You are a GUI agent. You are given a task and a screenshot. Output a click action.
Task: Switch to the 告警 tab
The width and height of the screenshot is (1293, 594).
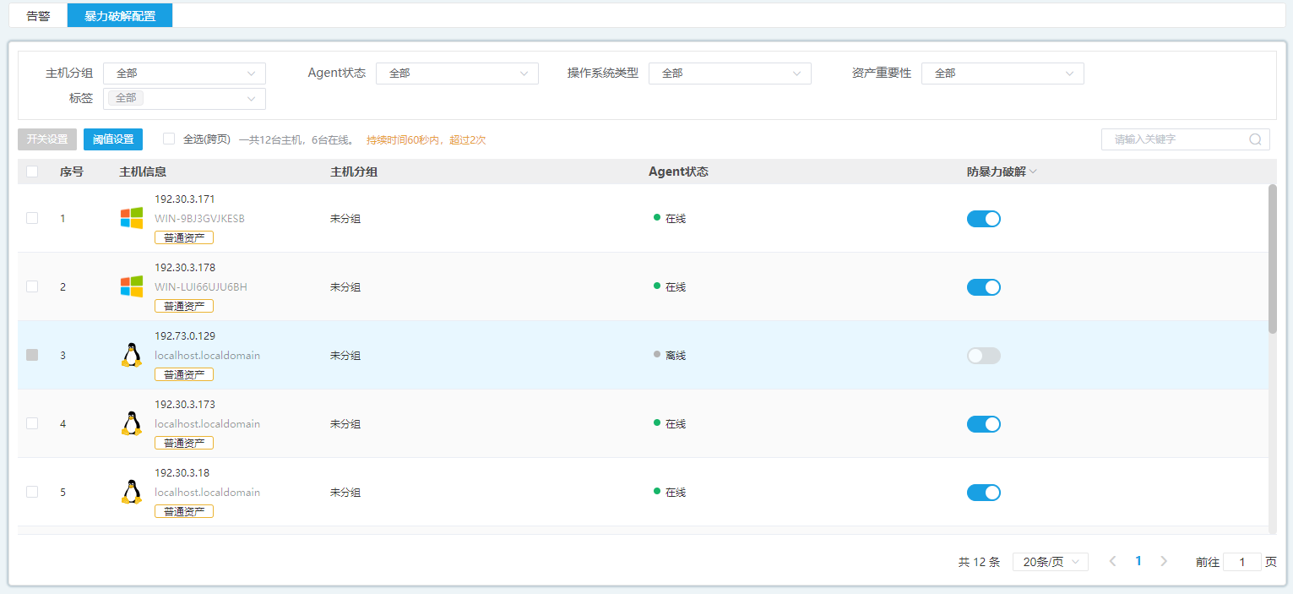(38, 16)
